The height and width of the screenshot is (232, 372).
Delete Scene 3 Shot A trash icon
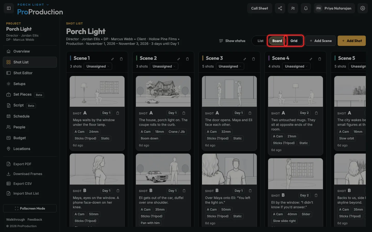tap(250, 113)
